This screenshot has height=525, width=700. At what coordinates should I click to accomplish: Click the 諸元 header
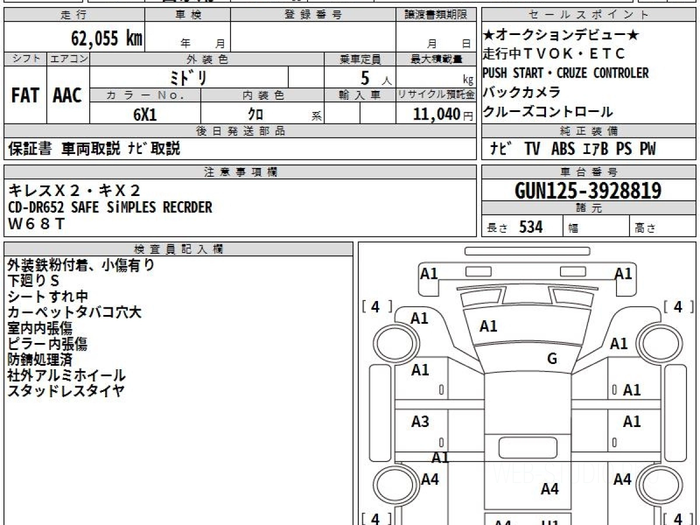pyautogui.click(x=589, y=208)
